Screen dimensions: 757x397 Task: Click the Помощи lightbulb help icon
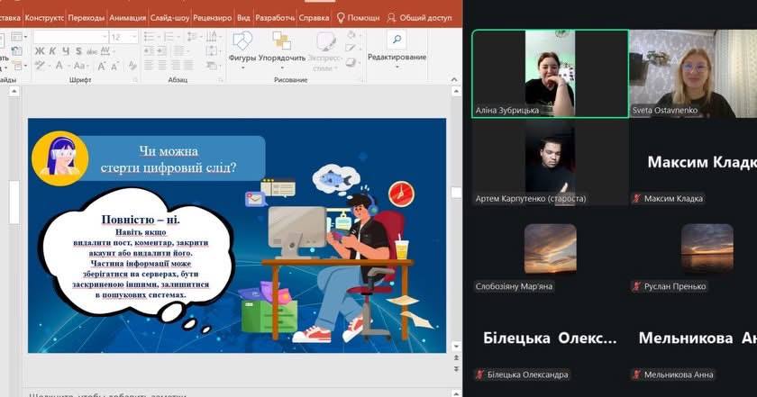(x=342, y=17)
